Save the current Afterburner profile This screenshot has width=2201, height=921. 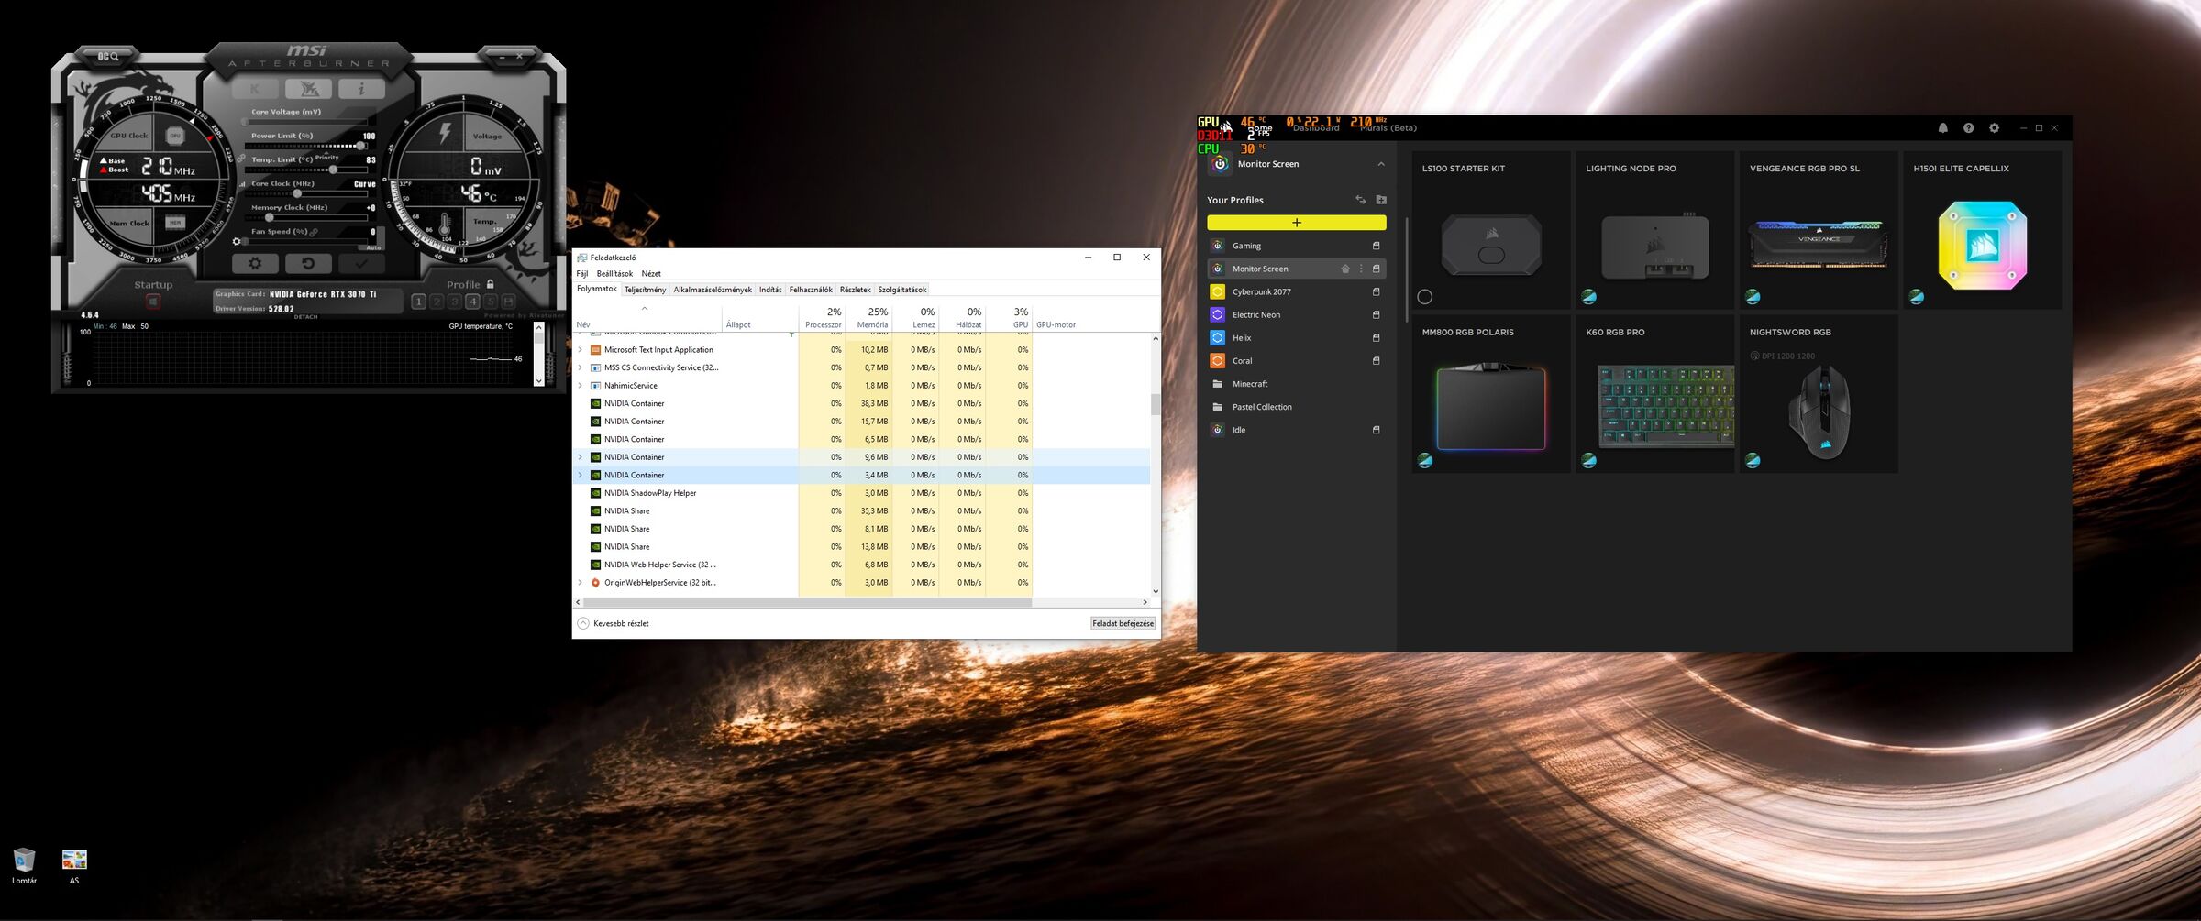coord(508,302)
